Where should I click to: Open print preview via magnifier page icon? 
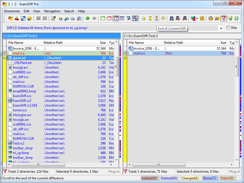coord(79,18)
